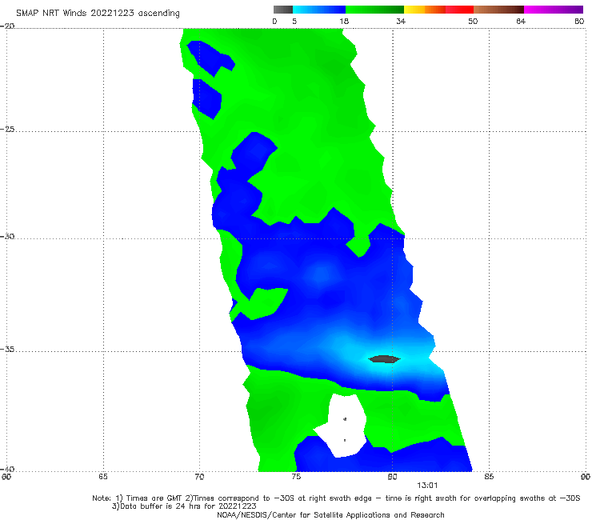This screenshot has height=520, width=592.
Task: Click the swath time label '13:01'
Action: click(x=427, y=486)
